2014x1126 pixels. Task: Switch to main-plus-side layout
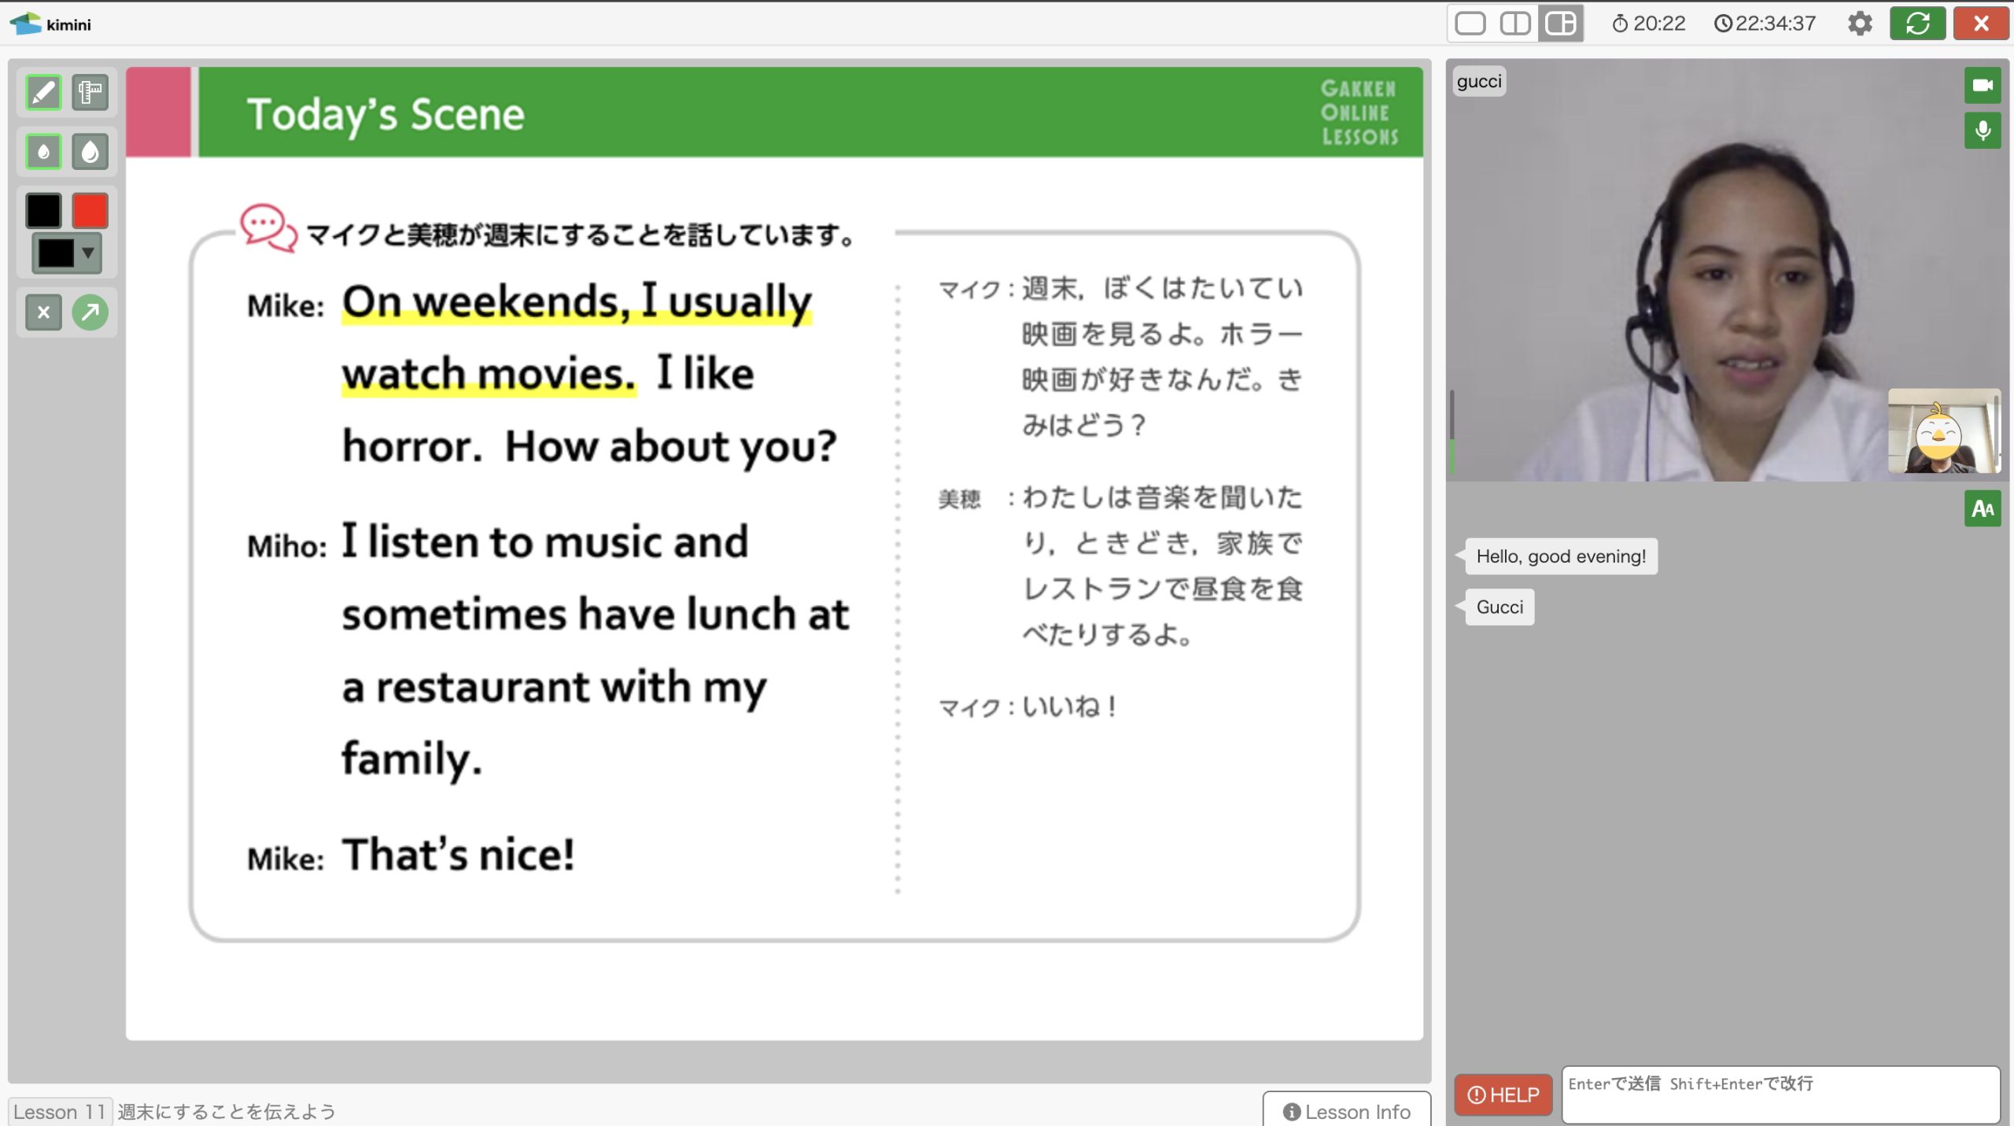click(1560, 24)
